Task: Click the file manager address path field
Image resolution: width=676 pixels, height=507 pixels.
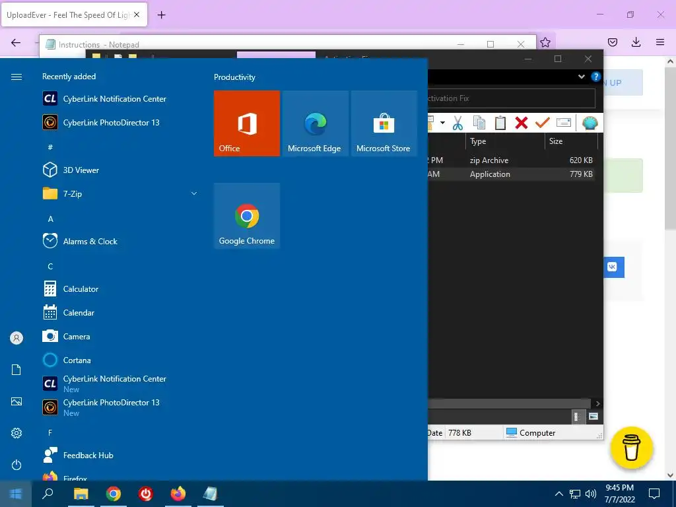Action: pos(512,98)
